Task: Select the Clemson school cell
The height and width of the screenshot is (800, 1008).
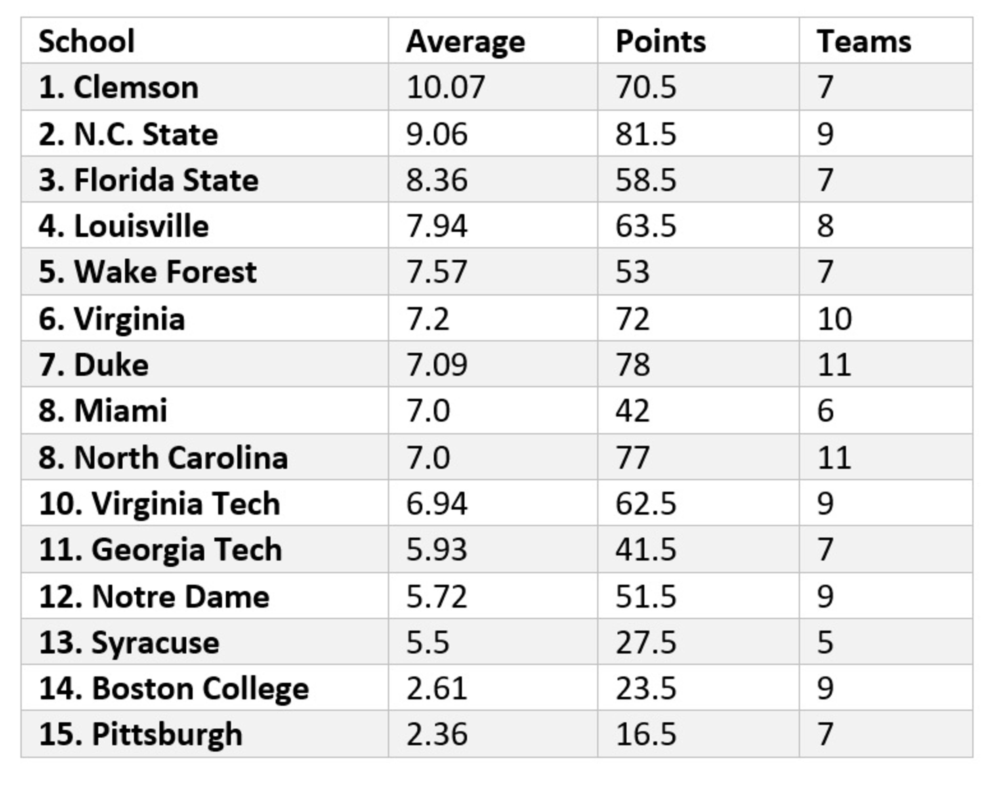Action: coord(119,87)
